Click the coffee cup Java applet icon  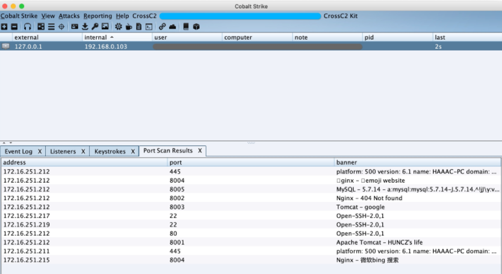click(x=129, y=26)
